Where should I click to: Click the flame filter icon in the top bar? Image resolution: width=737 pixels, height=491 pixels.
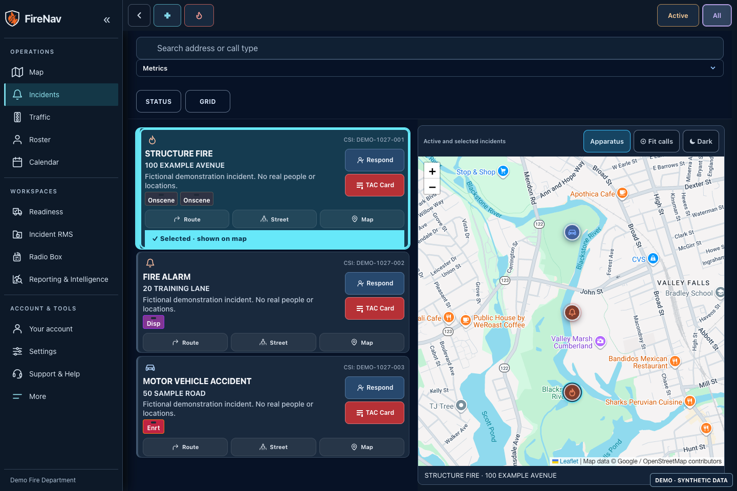tap(199, 15)
